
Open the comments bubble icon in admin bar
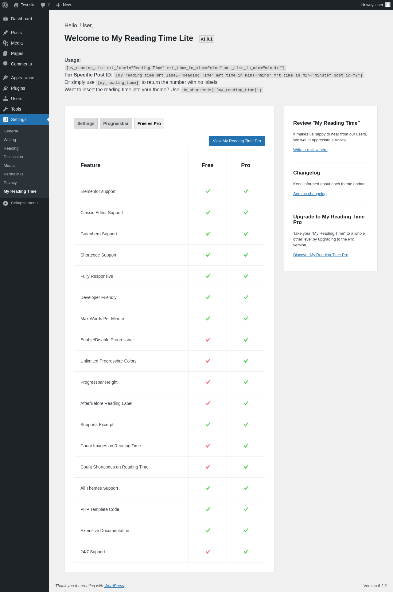tap(43, 5)
